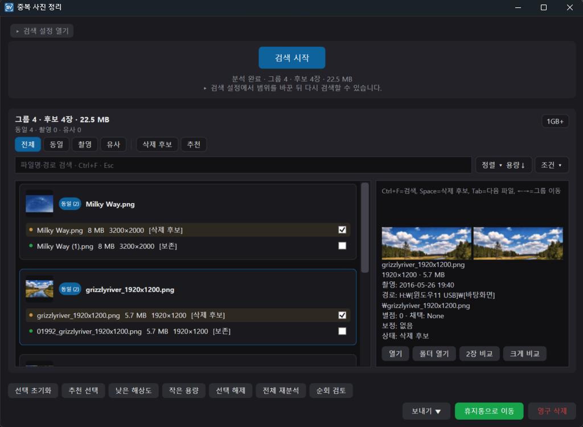Click the 선택 초기화 button
Image resolution: width=583 pixels, height=427 pixels.
[x=33, y=391]
